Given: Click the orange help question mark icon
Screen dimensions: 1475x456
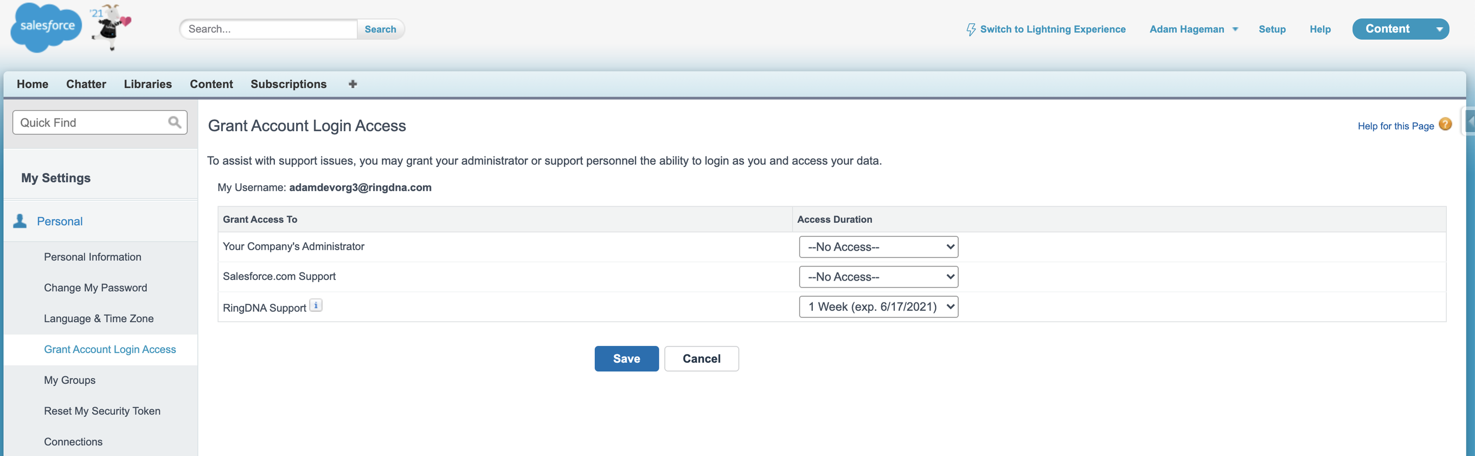Looking at the screenshot, I should point(1445,125).
